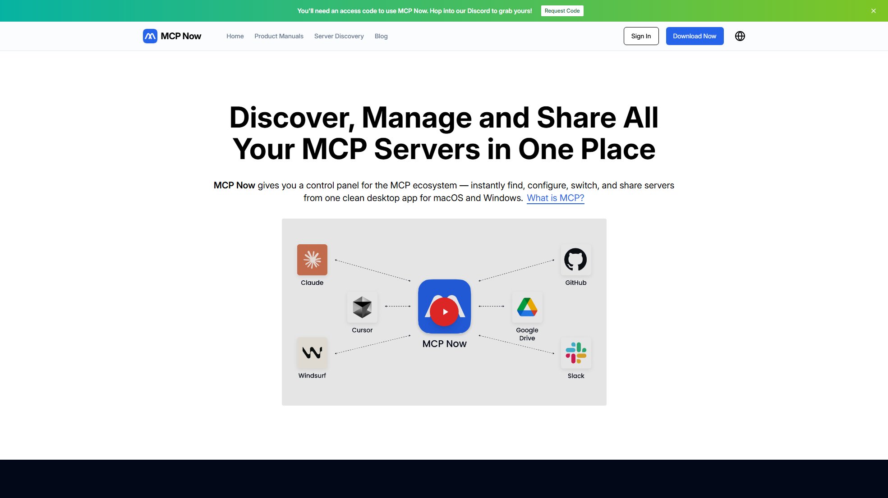The height and width of the screenshot is (498, 888).
Task: Dismiss the access code banner with X
Action: [x=873, y=11]
